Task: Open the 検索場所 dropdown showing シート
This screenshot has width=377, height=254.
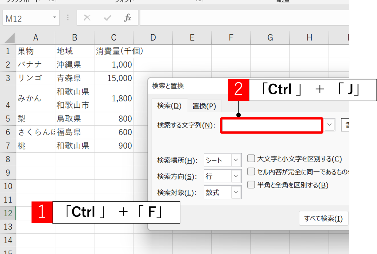Action: (x=236, y=160)
